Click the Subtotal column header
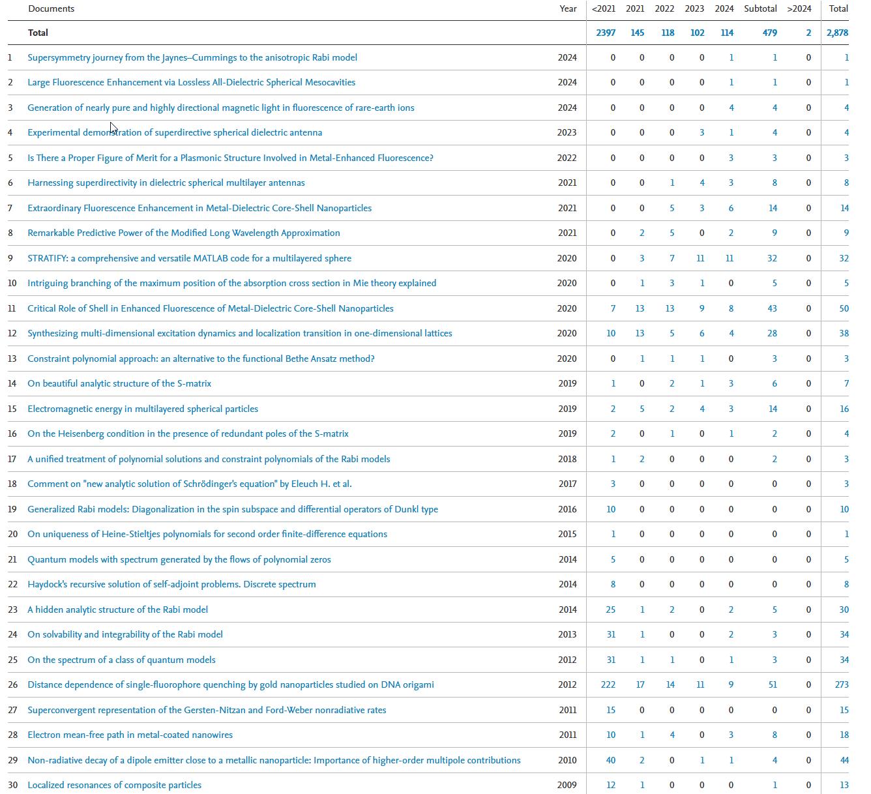The image size is (871, 794). point(760,8)
